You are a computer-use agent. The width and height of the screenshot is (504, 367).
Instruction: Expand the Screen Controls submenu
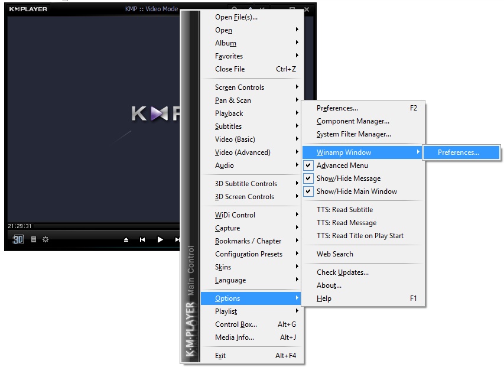tap(239, 87)
